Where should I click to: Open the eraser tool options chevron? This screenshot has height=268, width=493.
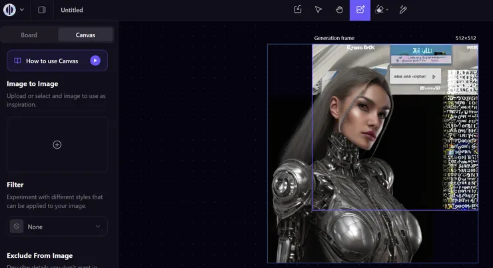pos(387,10)
